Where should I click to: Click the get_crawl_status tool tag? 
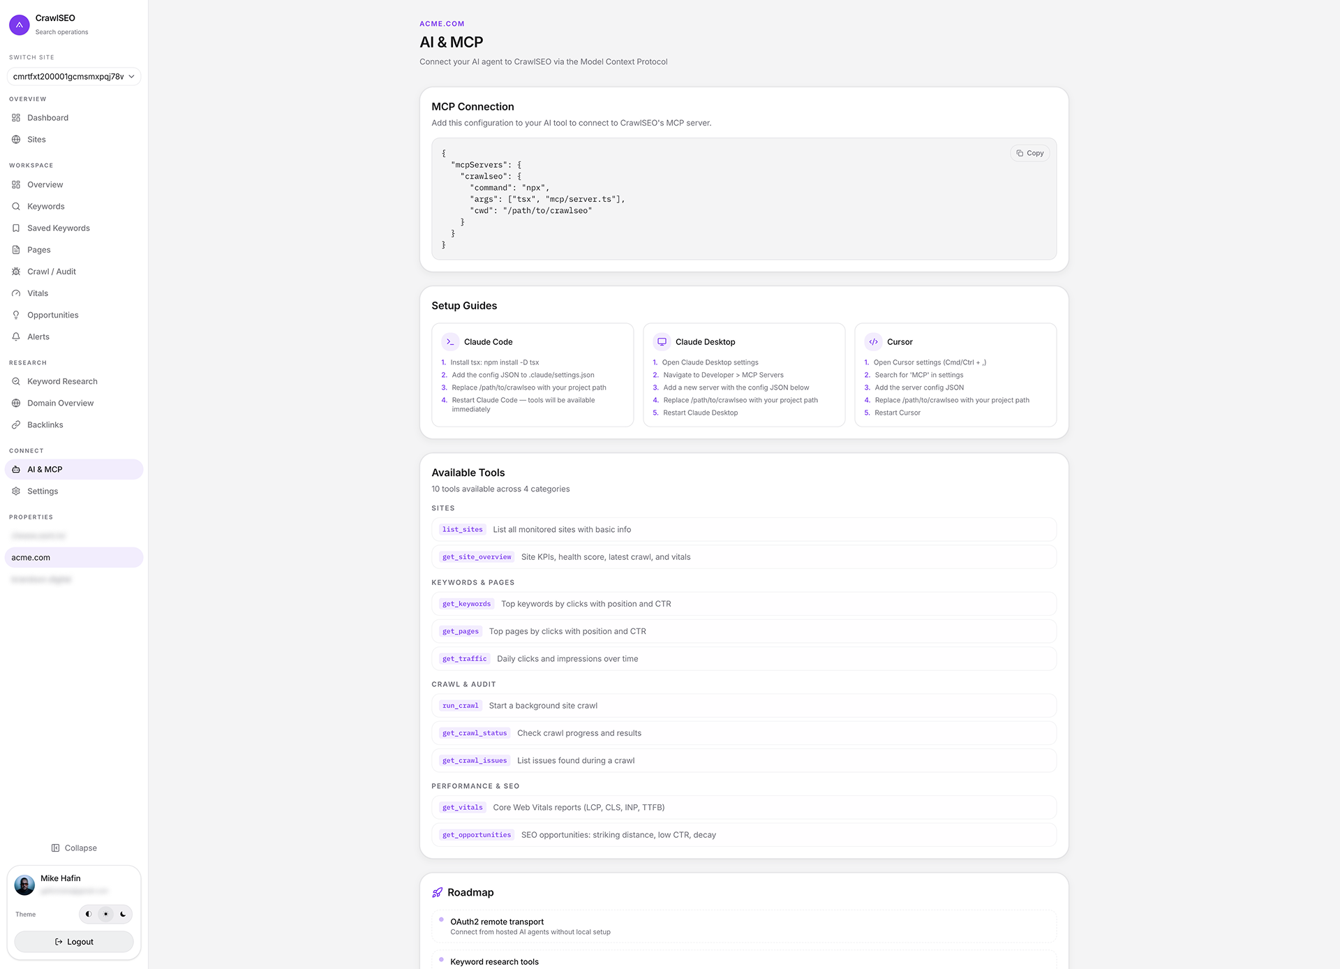(475, 733)
